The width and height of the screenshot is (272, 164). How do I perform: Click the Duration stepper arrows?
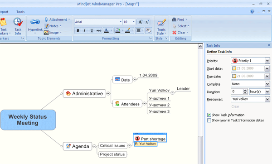pyautogui.click(x=245, y=92)
